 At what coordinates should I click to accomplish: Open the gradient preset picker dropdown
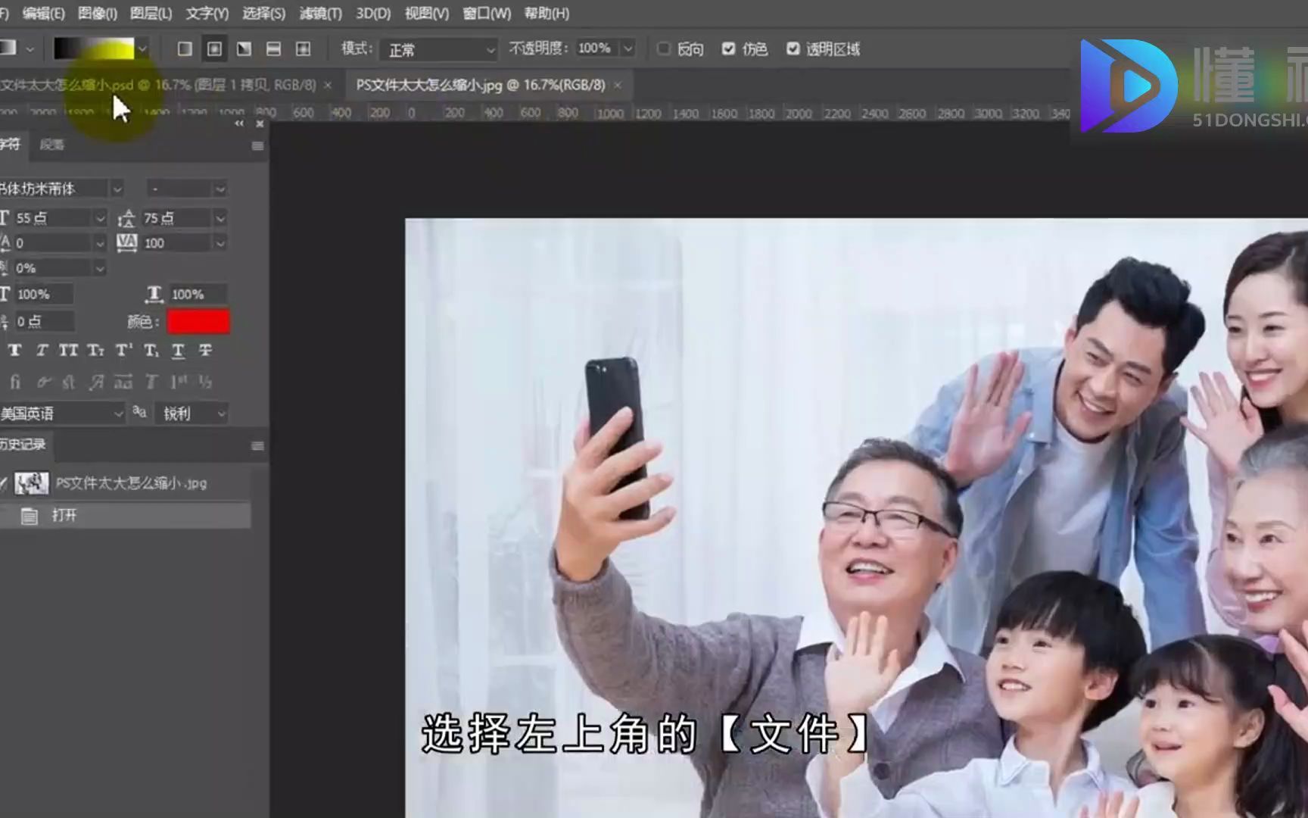(x=142, y=48)
